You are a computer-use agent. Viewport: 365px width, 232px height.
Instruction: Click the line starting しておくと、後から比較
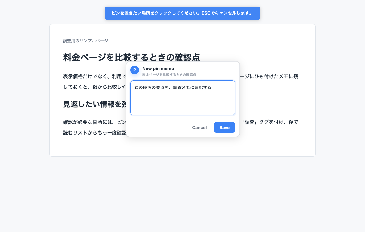coord(95,87)
